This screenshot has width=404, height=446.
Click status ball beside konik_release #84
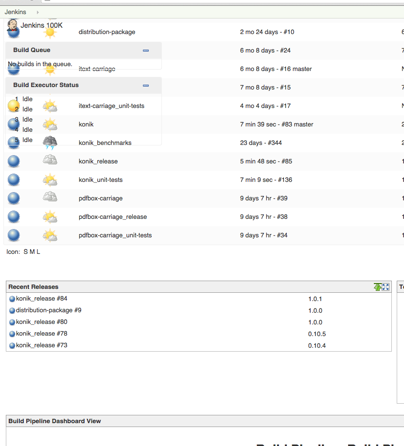pos(12,299)
